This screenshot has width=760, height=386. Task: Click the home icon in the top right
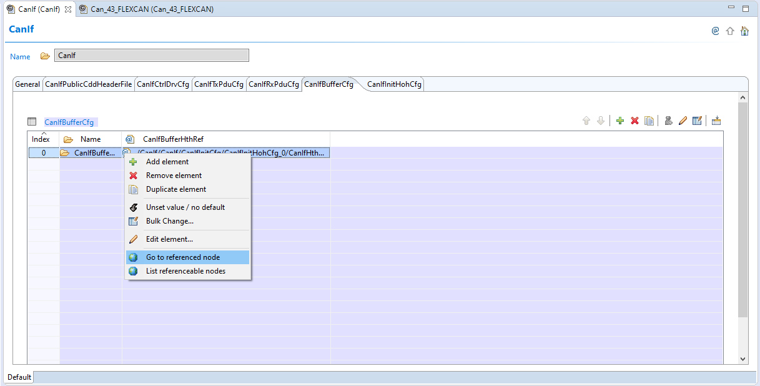[x=744, y=30]
